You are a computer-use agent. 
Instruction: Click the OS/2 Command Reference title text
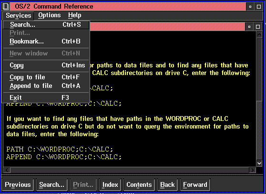coord(54,7)
